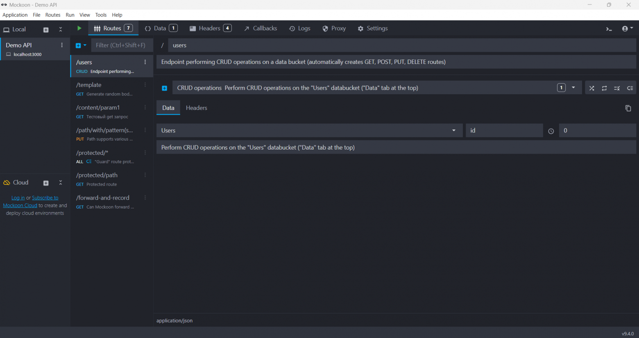This screenshot has height=338, width=639.
Task: Select the Demo API environment
Action: coord(35,49)
